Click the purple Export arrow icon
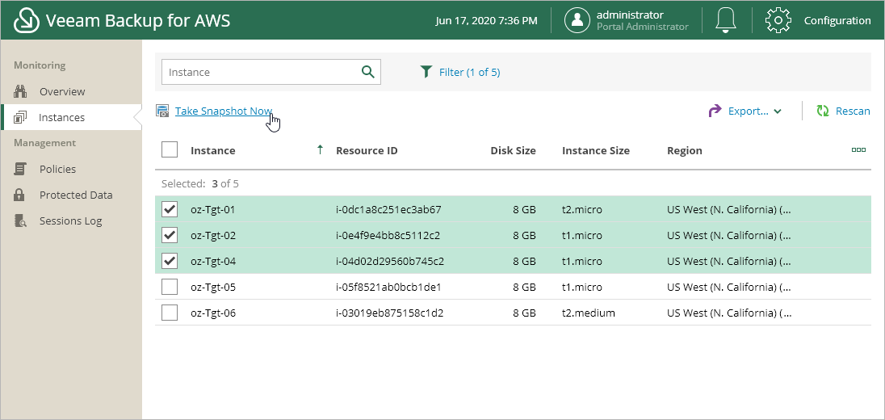 tap(715, 111)
